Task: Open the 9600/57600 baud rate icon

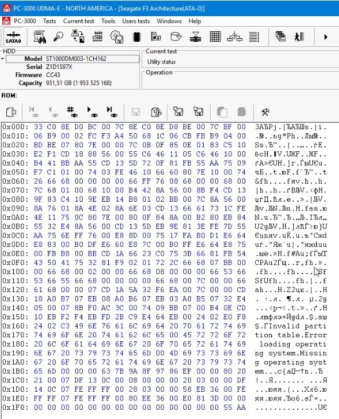Action: coord(98,36)
